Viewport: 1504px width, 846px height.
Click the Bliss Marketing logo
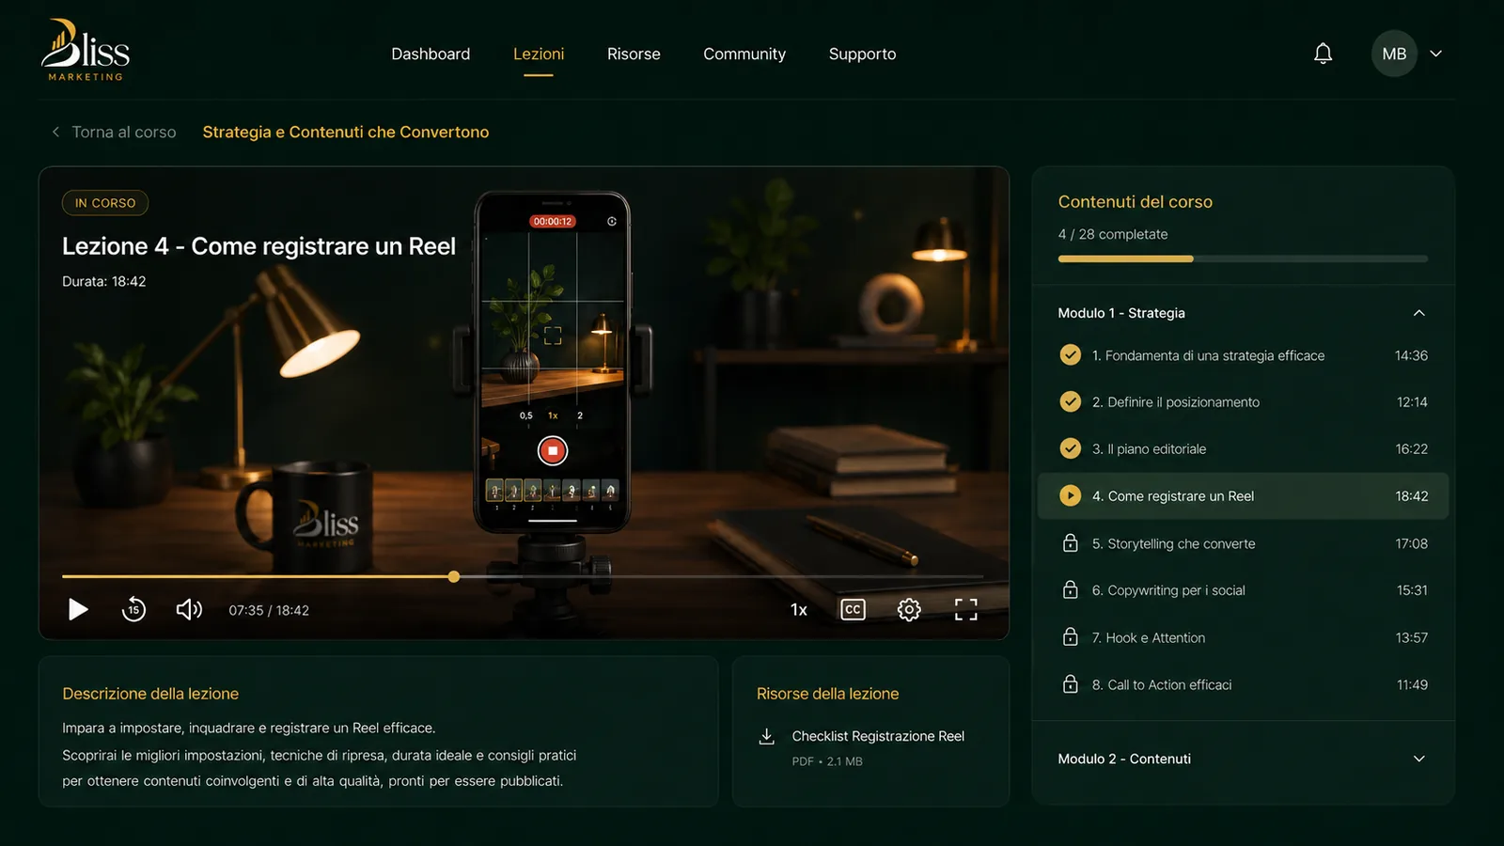coord(86,51)
